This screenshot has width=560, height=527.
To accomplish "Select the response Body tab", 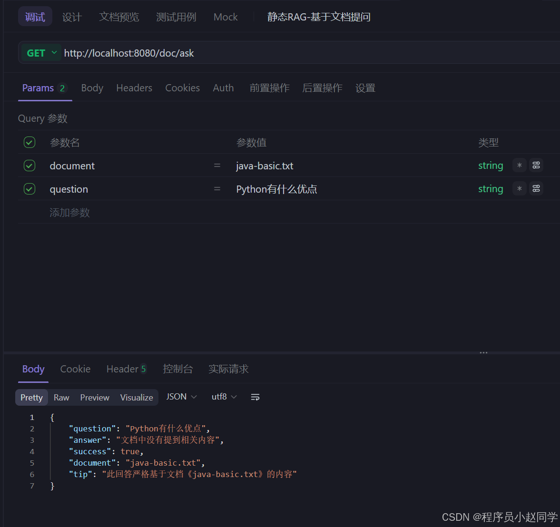I will point(33,369).
